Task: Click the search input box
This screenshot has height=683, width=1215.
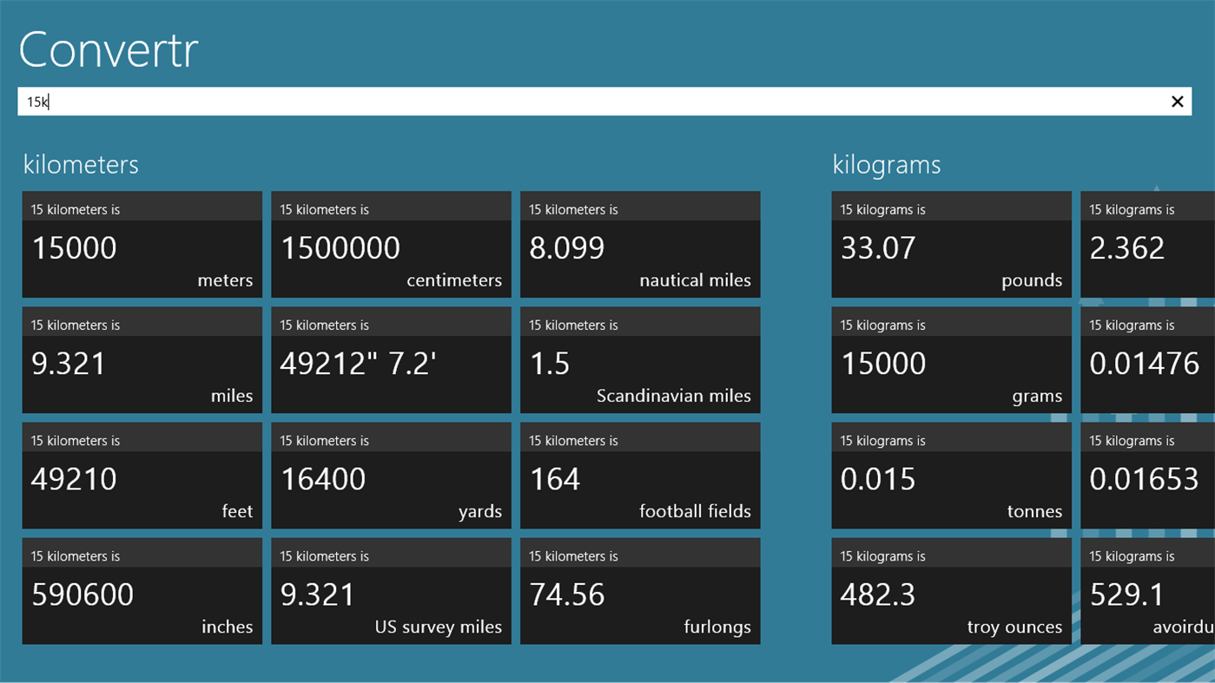Action: [521, 102]
